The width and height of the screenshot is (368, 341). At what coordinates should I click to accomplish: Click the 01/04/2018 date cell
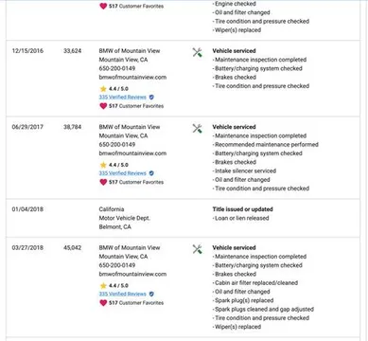tap(27, 209)
